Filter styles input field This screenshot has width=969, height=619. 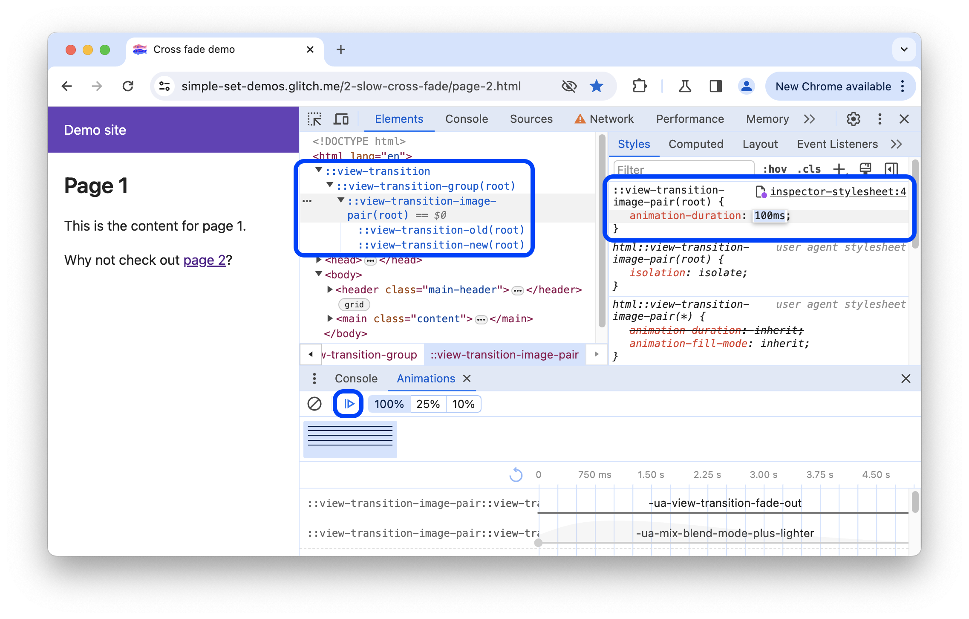coord(683,170)
